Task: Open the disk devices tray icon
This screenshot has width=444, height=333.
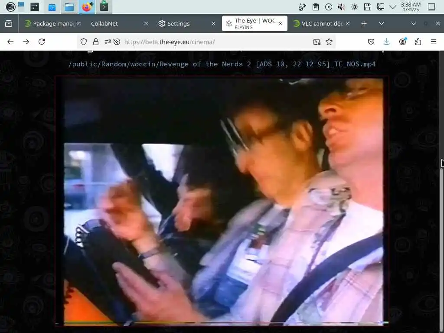Action: pos(368,7)
